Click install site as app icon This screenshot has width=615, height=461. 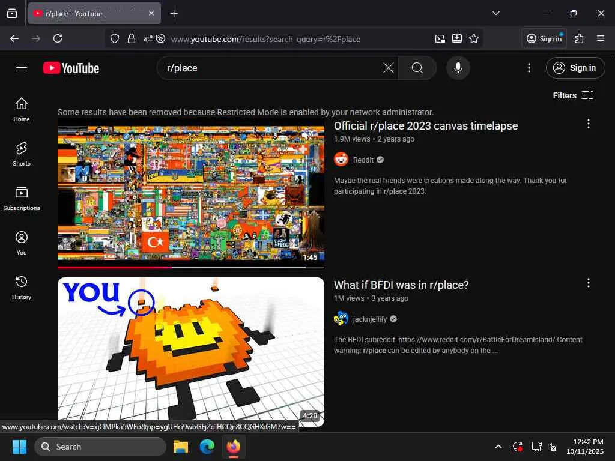point(457,38)
